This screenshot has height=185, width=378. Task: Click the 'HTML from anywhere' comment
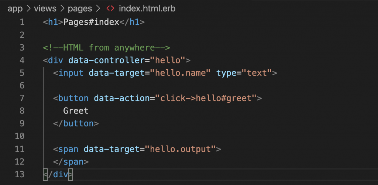107,48
